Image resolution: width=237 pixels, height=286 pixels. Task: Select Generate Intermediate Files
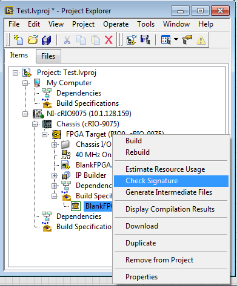(x=171, y=192)
